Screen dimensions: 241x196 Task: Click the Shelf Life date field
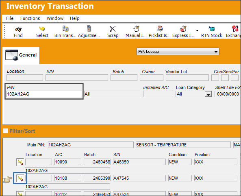pyautogui.click(x=228, y=94)
